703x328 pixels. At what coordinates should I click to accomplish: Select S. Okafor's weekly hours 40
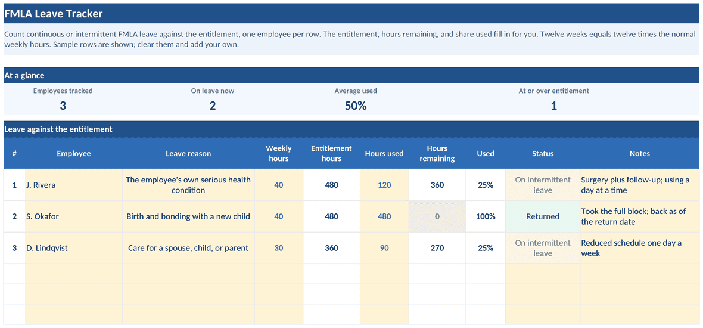[x=279, y=216]
